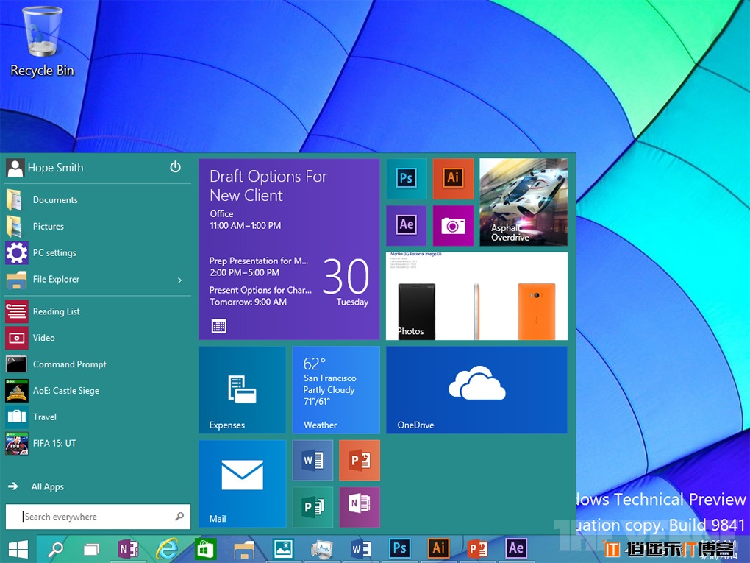
Task: Open the Calendar live tile
Action: [x=289, y=249]
